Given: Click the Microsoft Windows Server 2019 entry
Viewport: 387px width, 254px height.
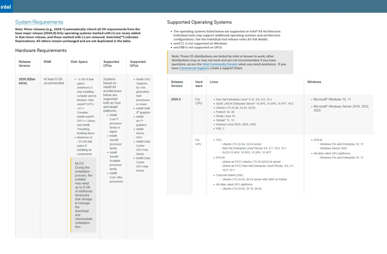Looking at the screenshot, I should 341,109.
